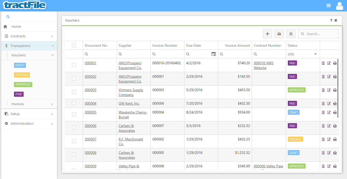Screen dimensions: 347x179
Task: Open the user profile icon
Action: click(339, 6)
